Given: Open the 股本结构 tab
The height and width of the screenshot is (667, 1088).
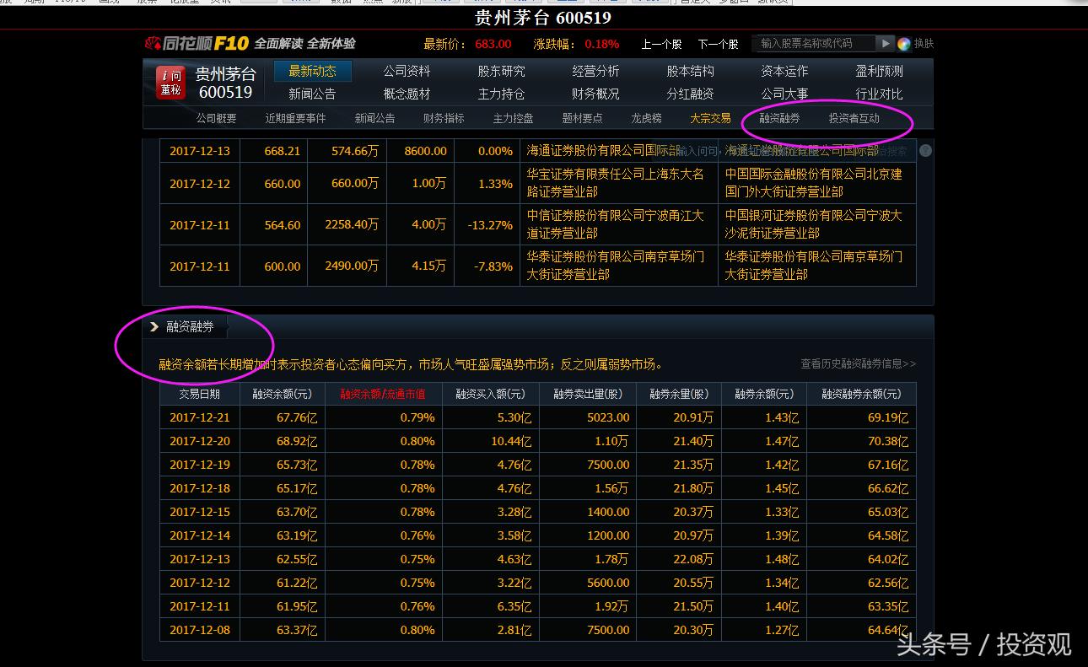Looking at the screenshot, I should coord(690,71).
